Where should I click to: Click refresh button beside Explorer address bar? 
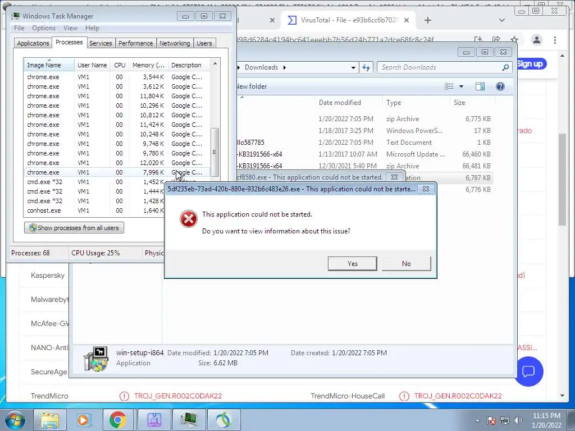point(366,67)
